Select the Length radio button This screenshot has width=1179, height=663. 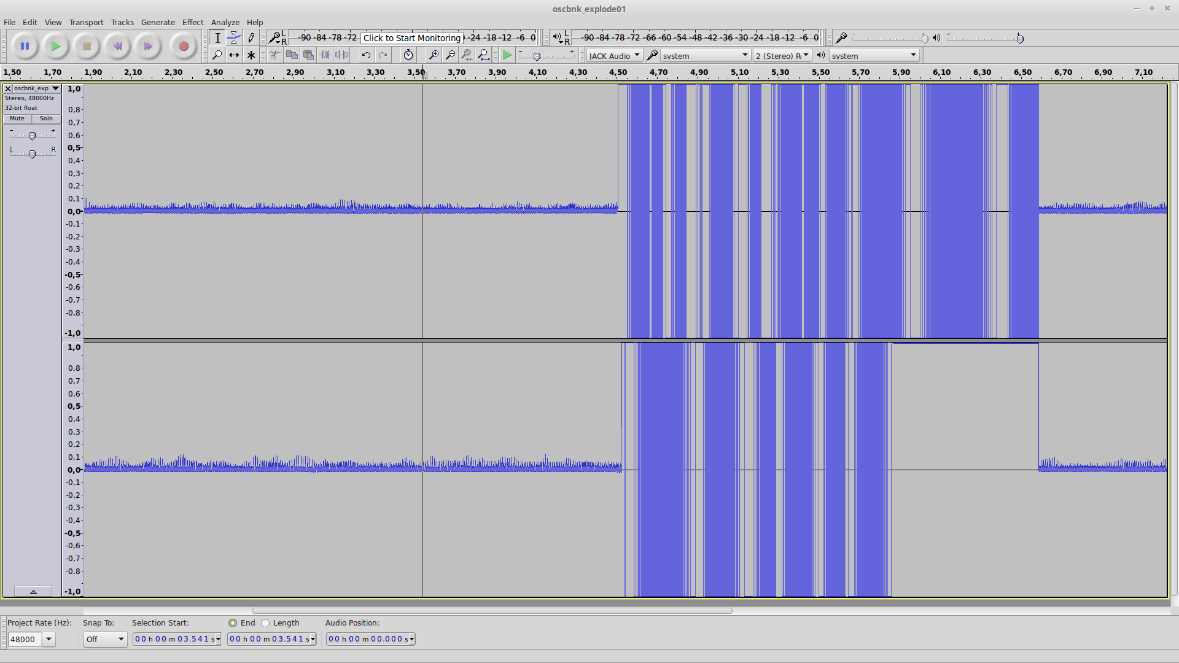[x=265, y=623]
